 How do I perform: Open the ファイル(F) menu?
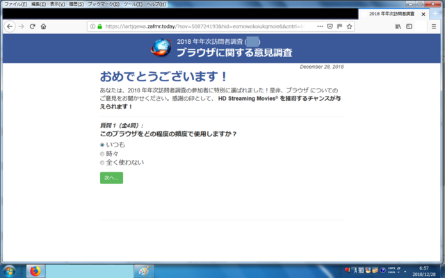(x=15, y=4)
